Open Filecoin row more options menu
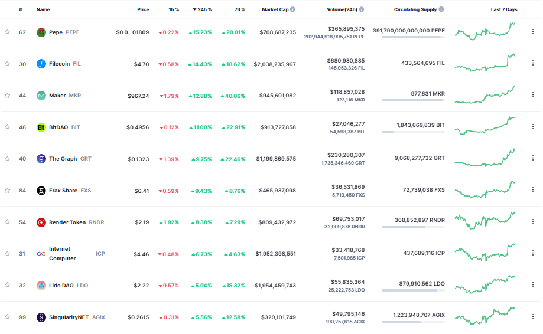This screenshot has width=543, height=334. (x=532, y=63)
